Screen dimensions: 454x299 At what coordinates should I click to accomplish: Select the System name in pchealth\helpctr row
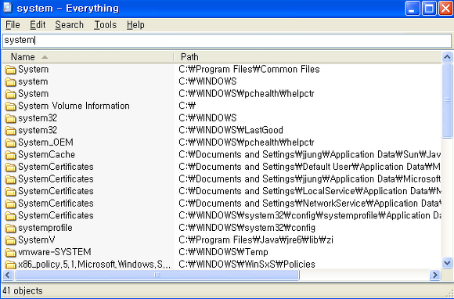(34, 94)
